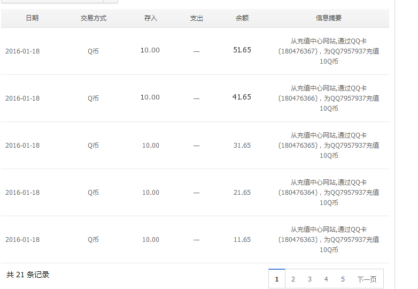Click the 余额 column header
Screen dimensions: 418x289
242,18
